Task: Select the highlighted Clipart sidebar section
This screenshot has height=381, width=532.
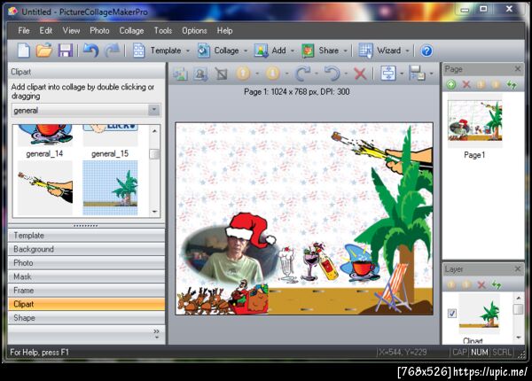Action: [x=87, y=304]
